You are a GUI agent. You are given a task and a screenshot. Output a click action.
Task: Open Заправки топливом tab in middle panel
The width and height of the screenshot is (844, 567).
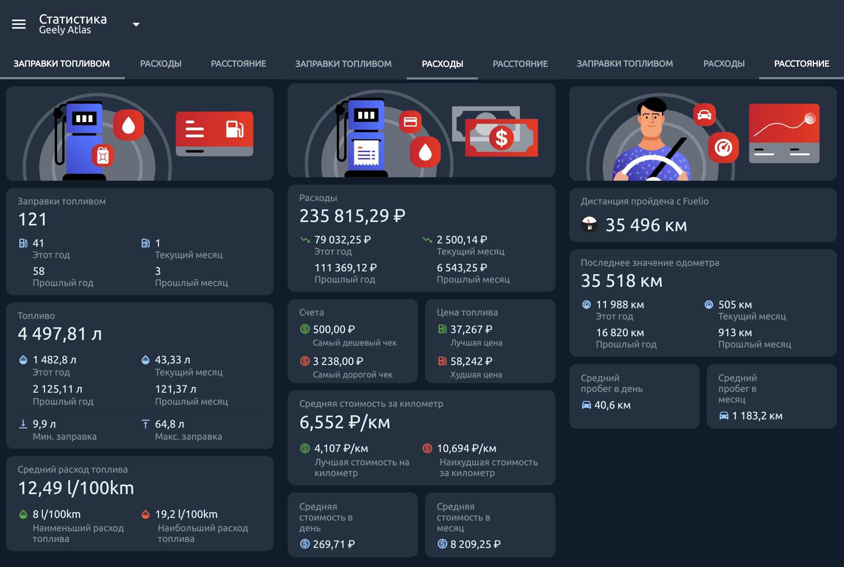click(x=343, y=64)
